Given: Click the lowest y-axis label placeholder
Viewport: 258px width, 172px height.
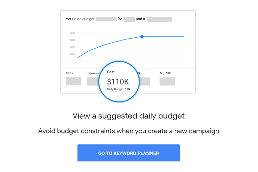Looking at the screenshot, I should 73,54.
